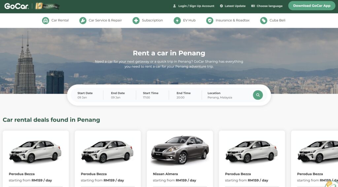This screenshot has height=187, width=338.
Task: Open the Start Date picker
Action: [x=85, y=95]
